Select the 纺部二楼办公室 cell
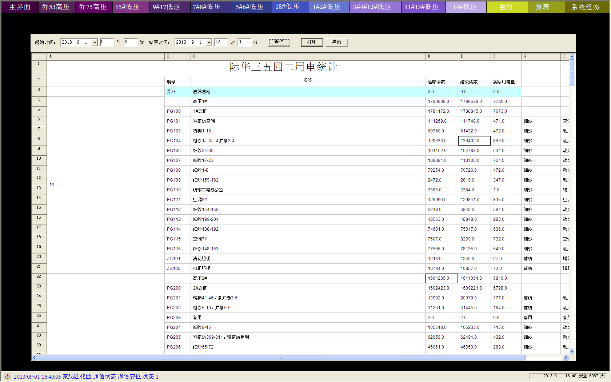Screen dimensions: 611x382 coord(308,190)
